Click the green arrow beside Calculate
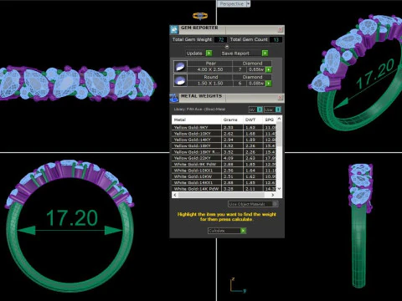Image resolution: width=402 pixels, height=301 pixels. point(244,231)
